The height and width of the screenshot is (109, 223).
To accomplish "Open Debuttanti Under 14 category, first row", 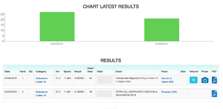I will (x=42, y=80).
